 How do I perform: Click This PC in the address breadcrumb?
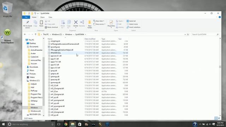pos(46,35)
